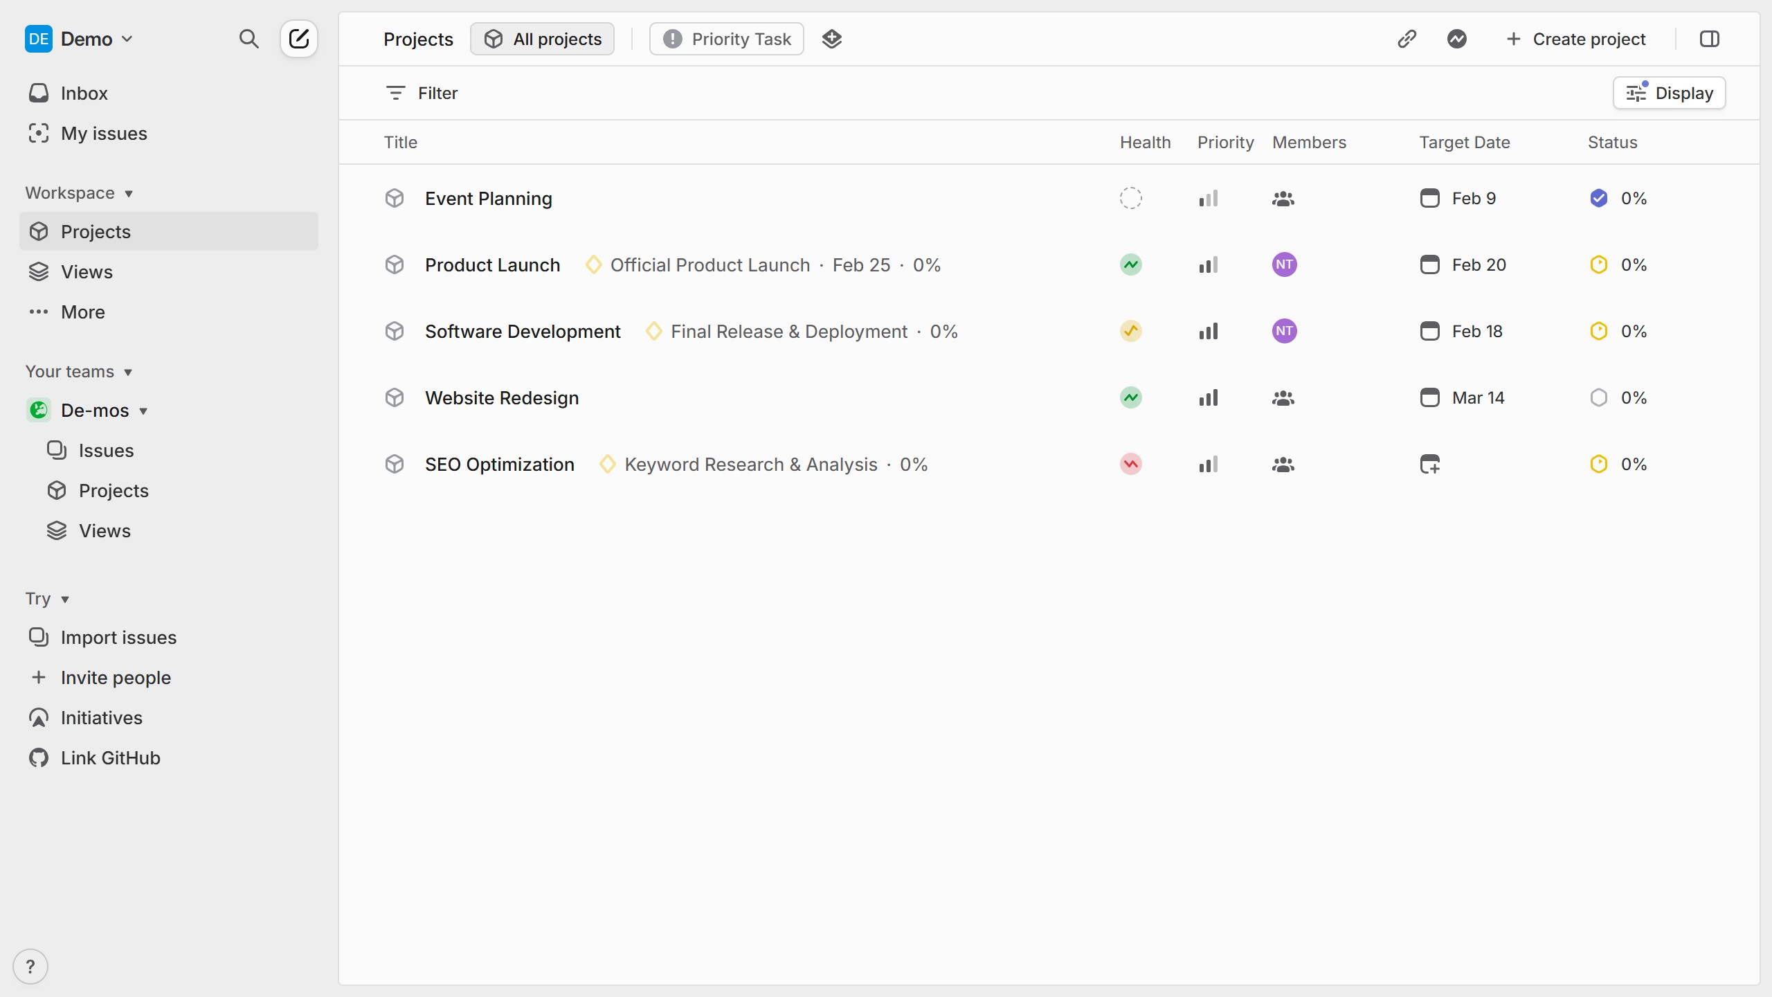Copy the projects view link icon
This screenshot has height=997, width=1772.
(x=1407, y=39)
